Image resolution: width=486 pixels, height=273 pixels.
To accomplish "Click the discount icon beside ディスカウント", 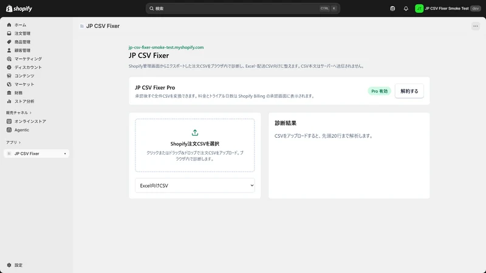I will 9,67.
